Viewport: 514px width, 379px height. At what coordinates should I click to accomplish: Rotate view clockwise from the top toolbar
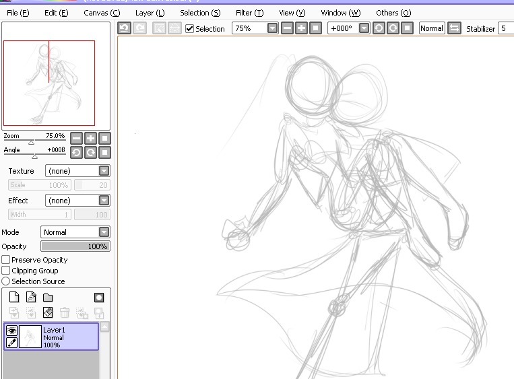tap(393, 28)
